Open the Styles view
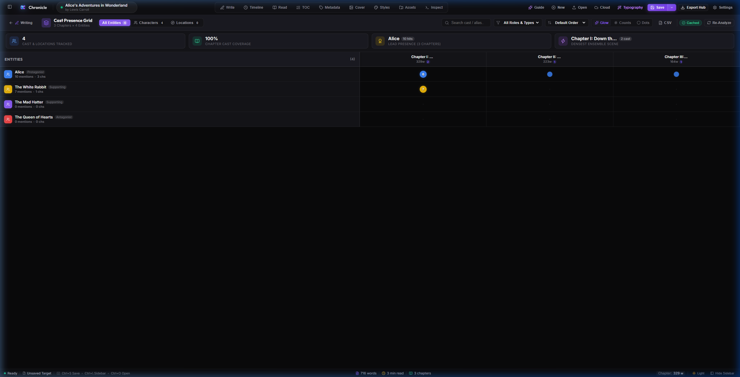740x377 pixels. coord(382,8)
